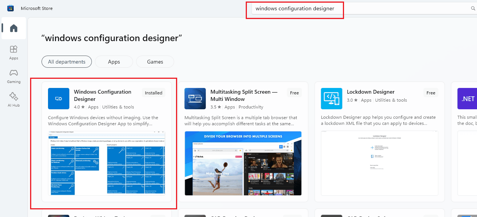Click the Free badge on Lockdown Designer

tap(431, 93)
